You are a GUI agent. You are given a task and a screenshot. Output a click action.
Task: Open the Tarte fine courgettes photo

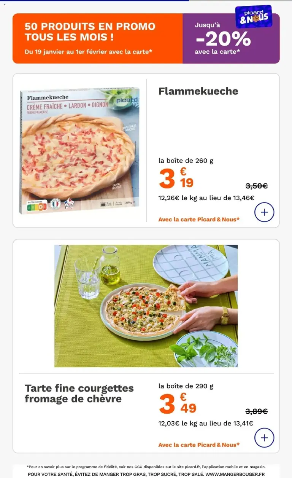[146, 306]
